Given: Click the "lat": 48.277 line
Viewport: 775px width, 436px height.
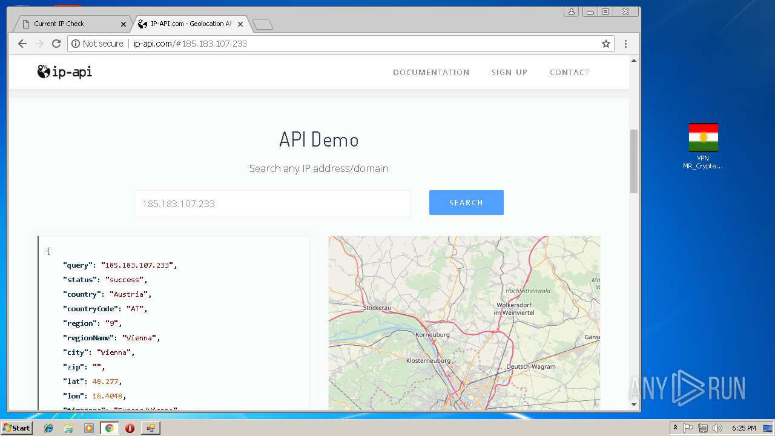Looking at the screenshot, I should click(93, 381).
